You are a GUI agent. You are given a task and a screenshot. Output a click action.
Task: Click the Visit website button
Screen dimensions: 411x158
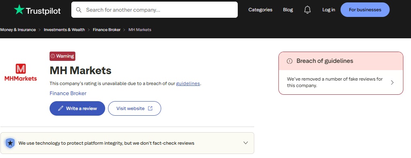coord(135,108)
